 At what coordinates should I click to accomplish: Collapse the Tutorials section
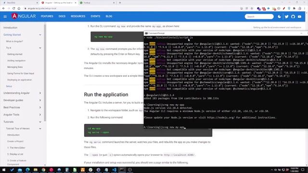[x=40, y=122]
